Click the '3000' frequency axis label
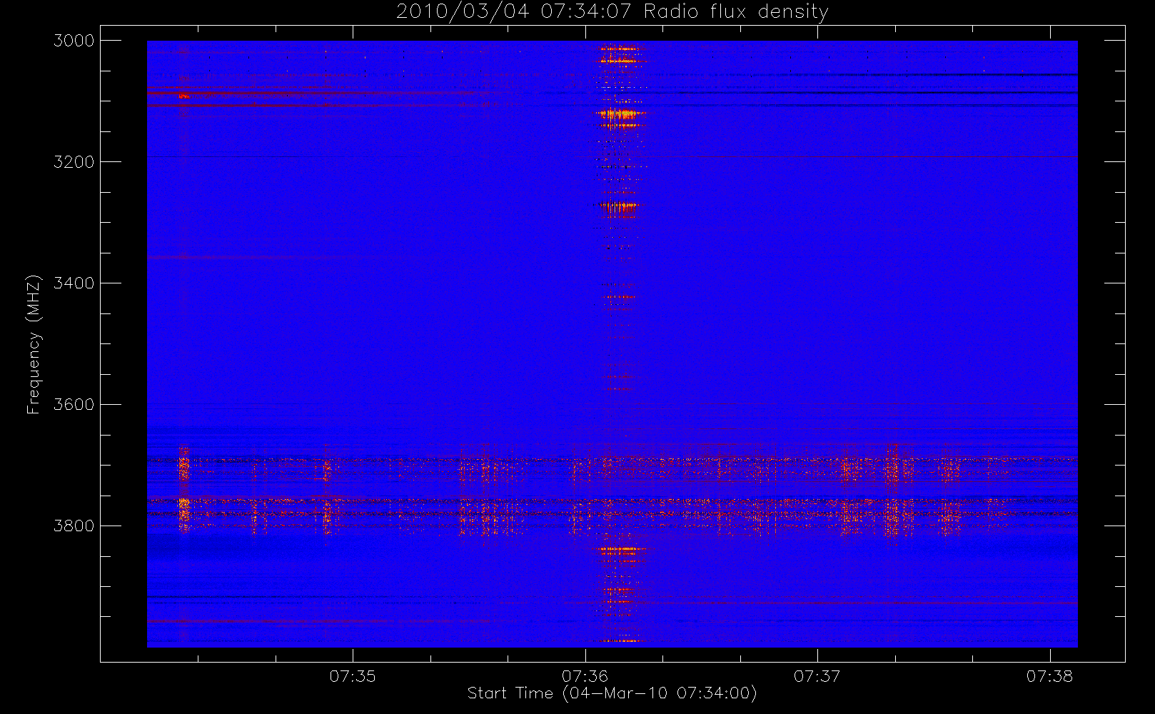The image size is (1155, 714). pyautogui.click(x=74, y=41)
